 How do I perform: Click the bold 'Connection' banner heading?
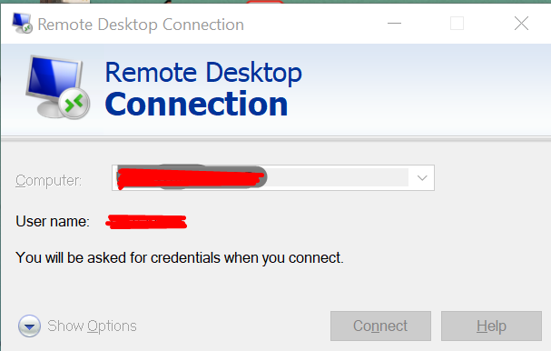coord(196,104)
